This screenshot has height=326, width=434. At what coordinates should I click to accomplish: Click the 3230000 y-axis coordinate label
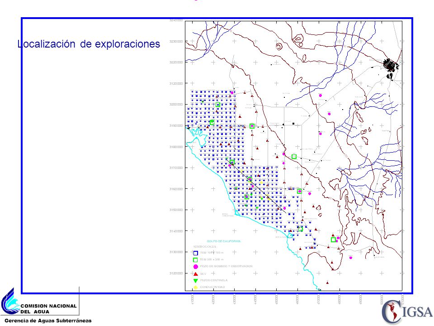(x=176, y=41)
